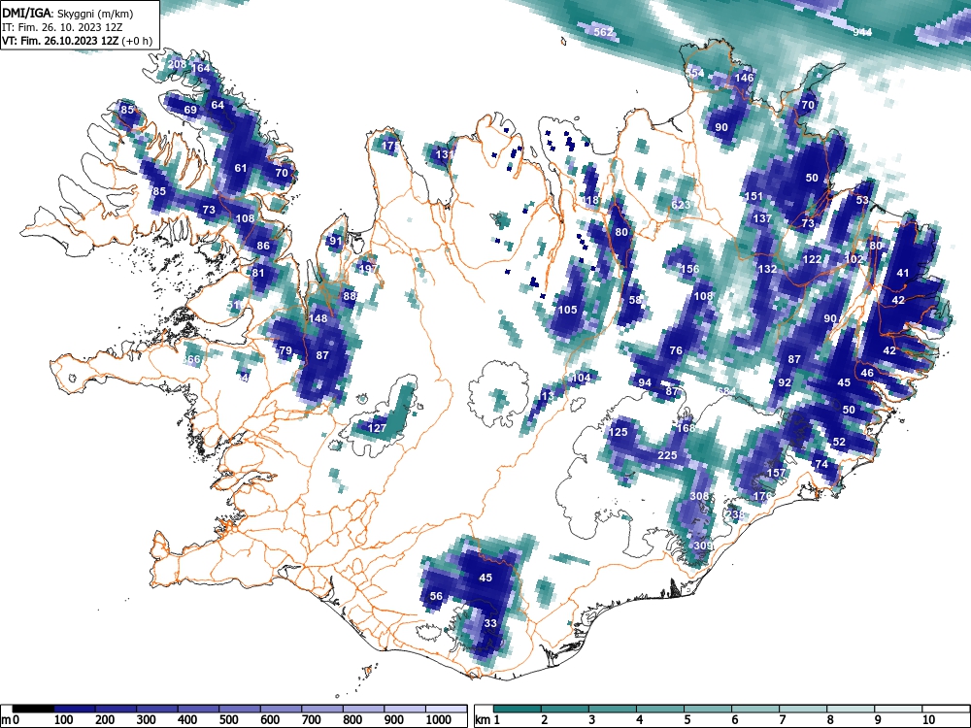Viewport: 971px width, 728px height.
Task: Select the visibility value 102
Action: [x=854, y=259]
